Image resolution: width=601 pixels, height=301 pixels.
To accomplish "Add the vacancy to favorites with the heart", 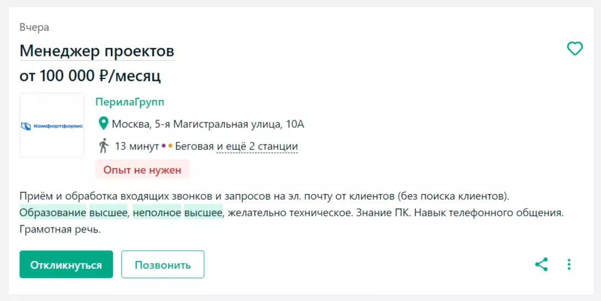I will point(575,49).
